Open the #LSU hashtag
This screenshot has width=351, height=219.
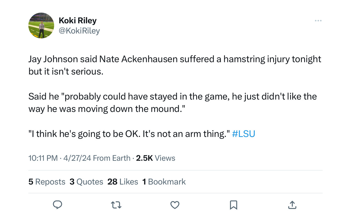[x=244, y=134]
